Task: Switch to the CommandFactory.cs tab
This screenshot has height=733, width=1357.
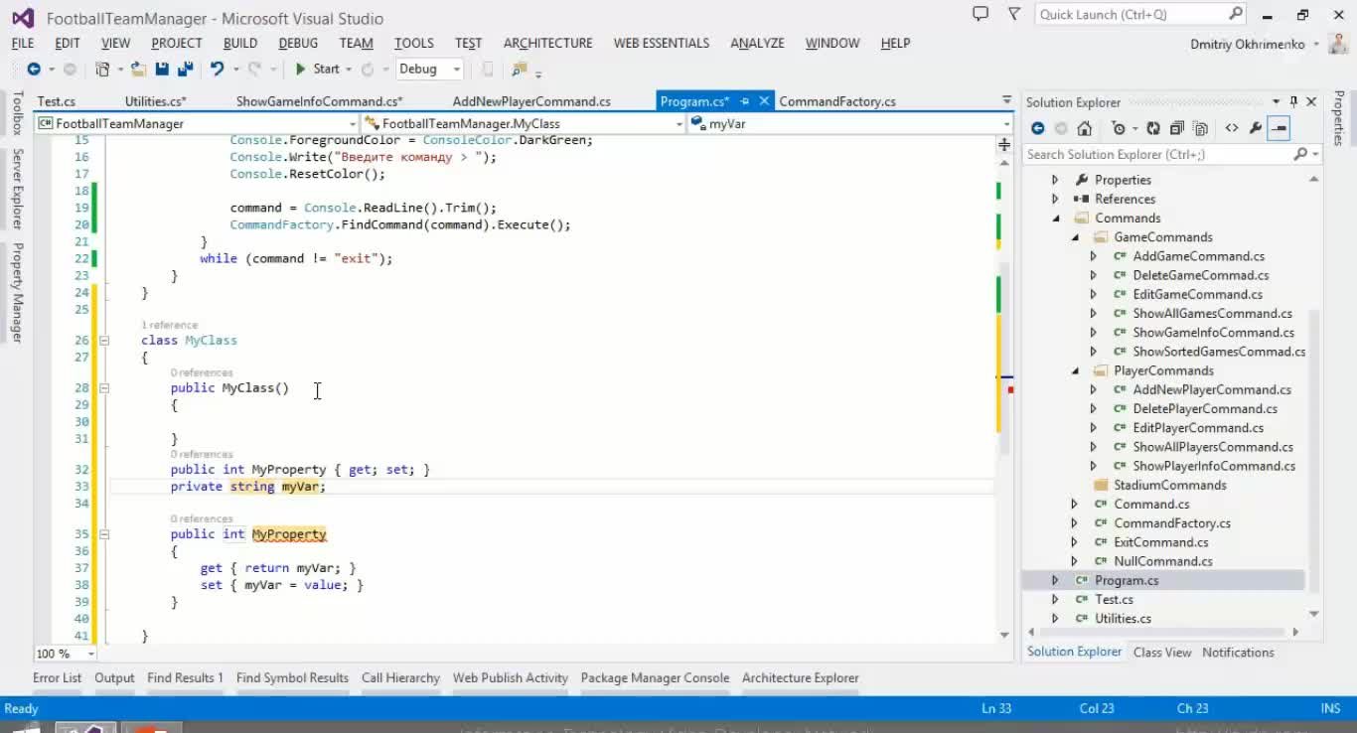Action: (x=836, y=101)
